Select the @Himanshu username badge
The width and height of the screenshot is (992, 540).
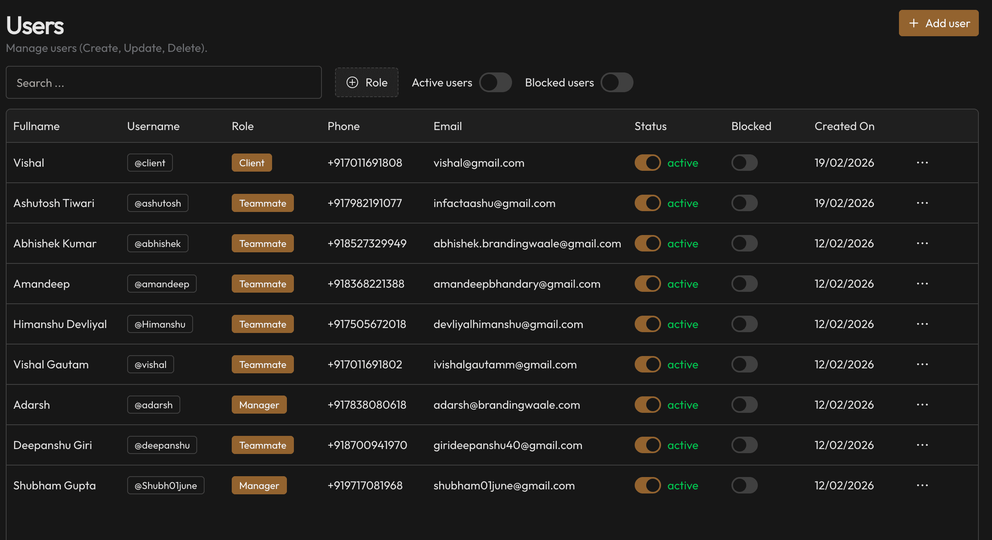(x=160, y=324)
